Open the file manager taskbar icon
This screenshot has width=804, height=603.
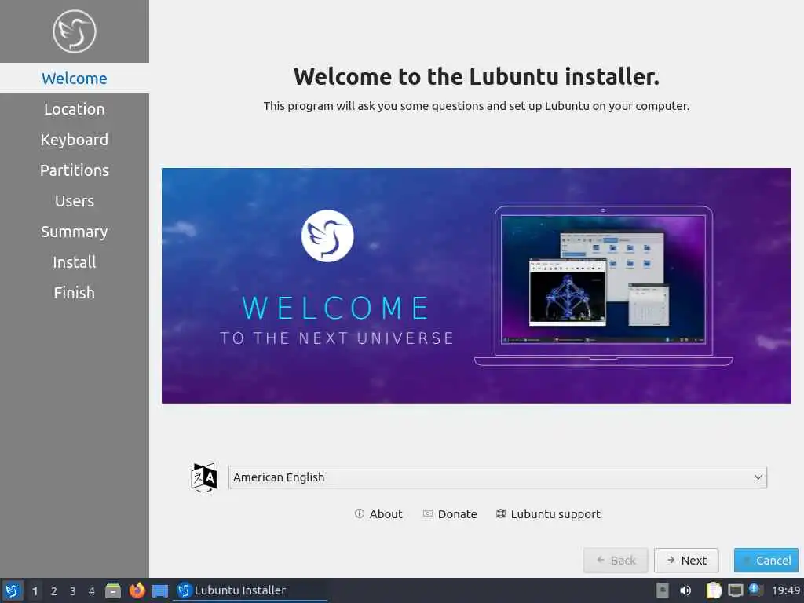pos(113,590)
